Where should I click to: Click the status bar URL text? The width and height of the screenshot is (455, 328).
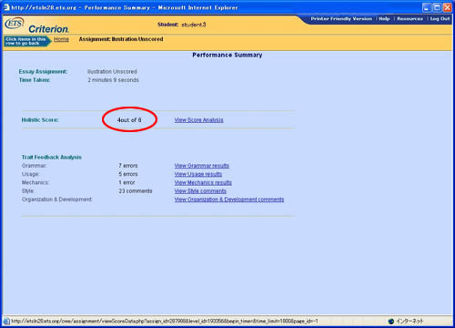pos(165,321)
